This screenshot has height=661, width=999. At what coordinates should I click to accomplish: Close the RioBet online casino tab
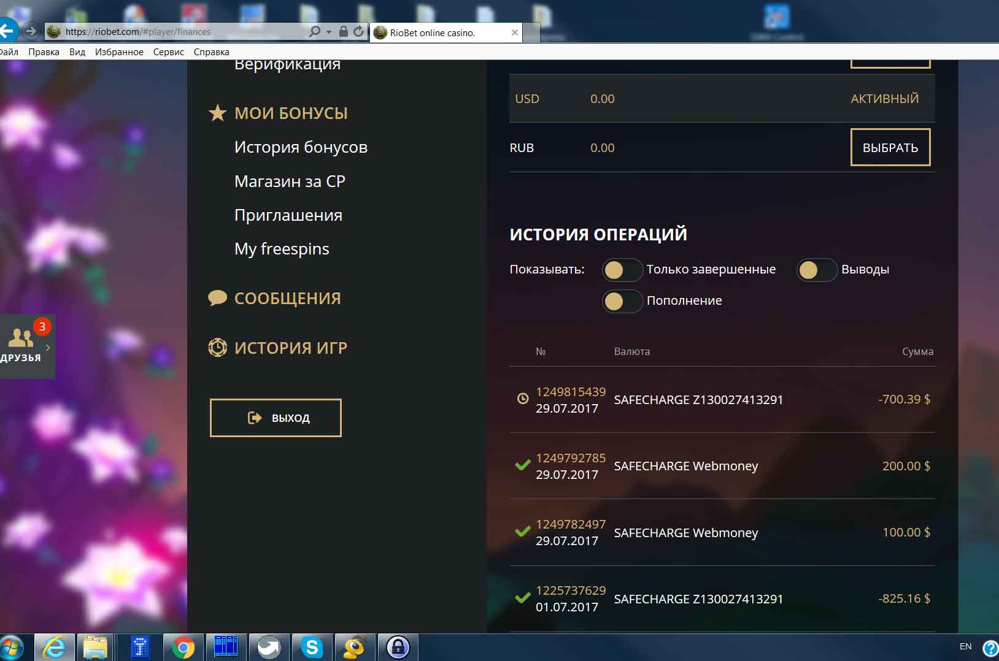tap(514, 32)
